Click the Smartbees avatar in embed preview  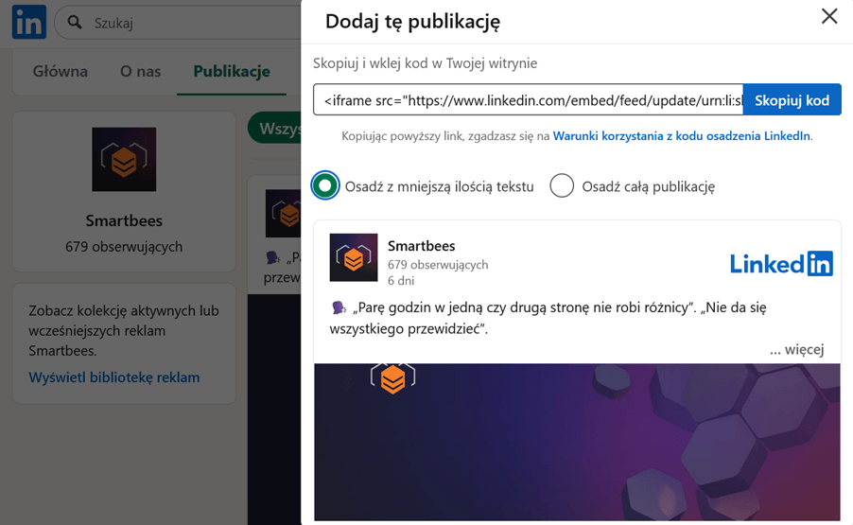pos(354,257)
